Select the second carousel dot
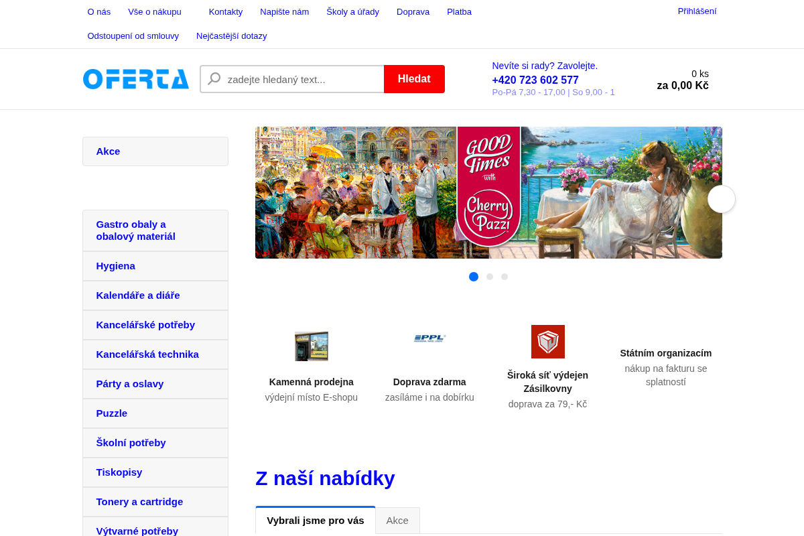 tap(490, 277)
